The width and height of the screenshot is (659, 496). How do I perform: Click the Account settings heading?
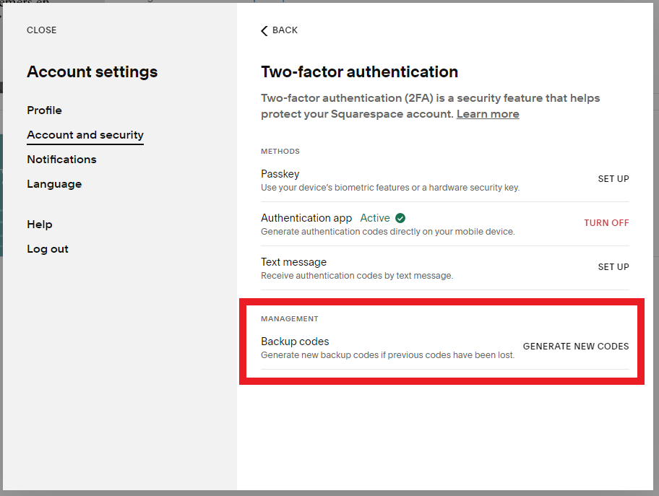(92, 72)
